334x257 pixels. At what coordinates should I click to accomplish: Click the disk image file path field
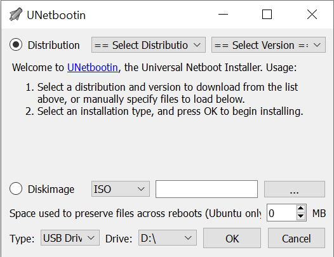[x=206, y=189]
